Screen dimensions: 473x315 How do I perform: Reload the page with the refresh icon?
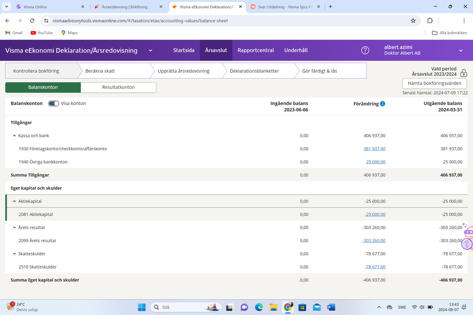tap(32, 20)
